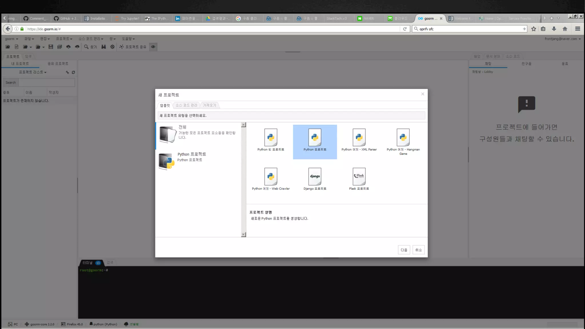The height and width of the screenshot is (329, 585).
Task: Click the category list scrollbar down arrow
Action: [x=243, y=234]
